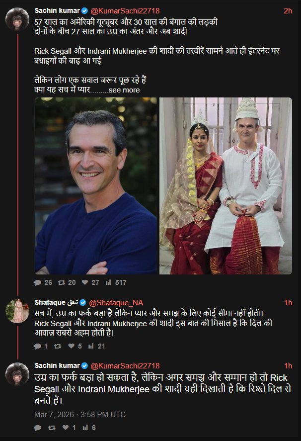Screen dimensions: 301x441
Task: Reply to the bottom Sachin kumar comment
Action: [38, 428]
